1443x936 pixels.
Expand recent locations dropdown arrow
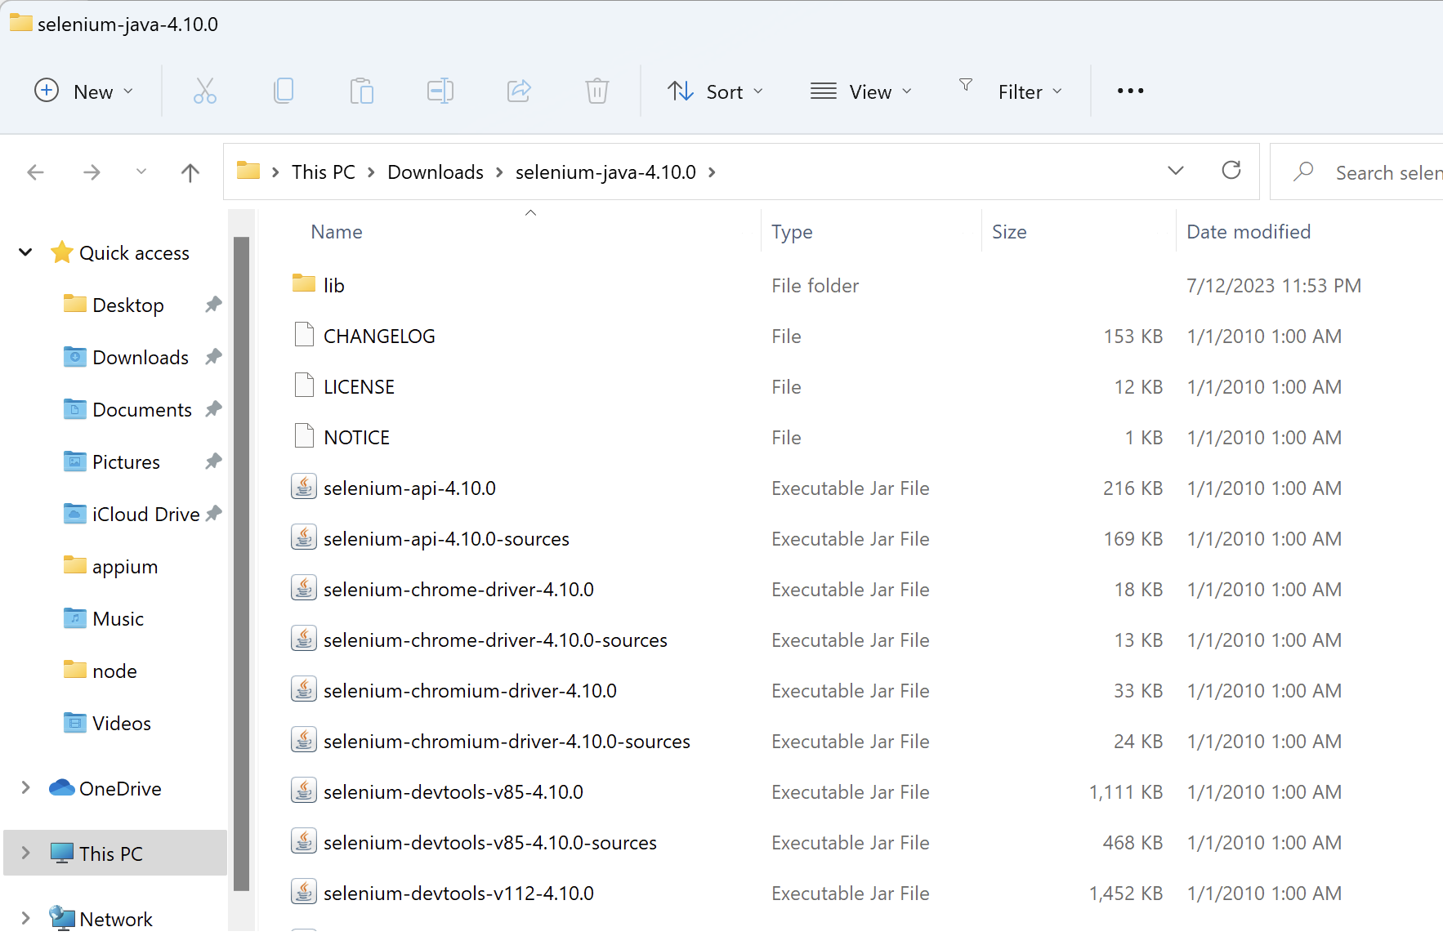click(141, 172)
